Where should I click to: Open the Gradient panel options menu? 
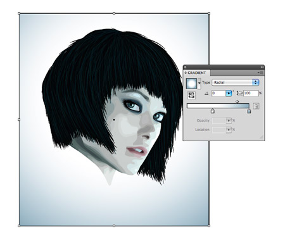(x=260, y=73)
